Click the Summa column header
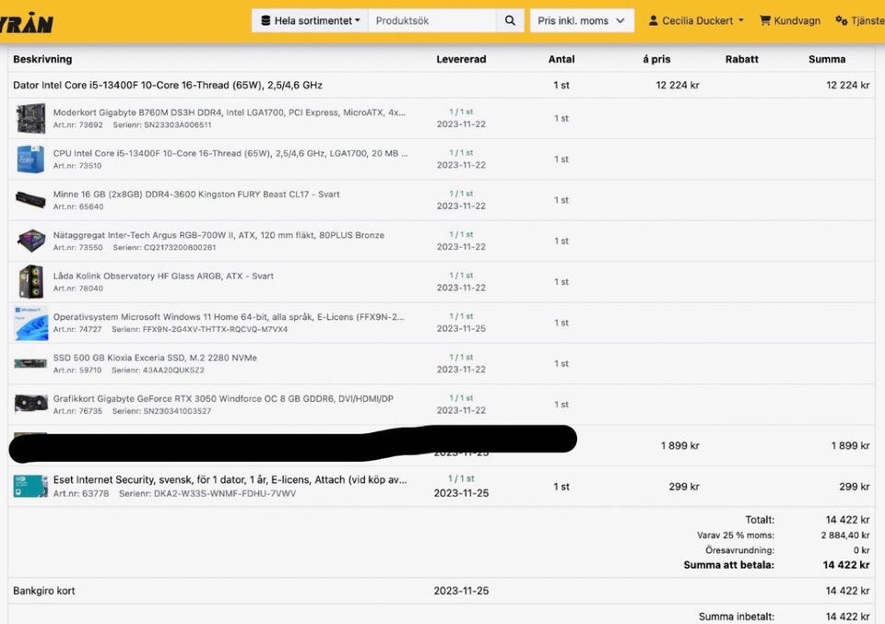885x624 pixels. (827, 59)
